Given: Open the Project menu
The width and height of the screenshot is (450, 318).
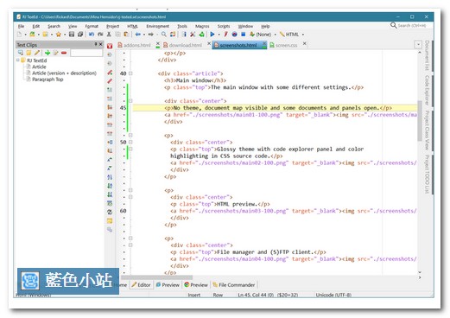Looking at the screenshot, I should 112,26.
